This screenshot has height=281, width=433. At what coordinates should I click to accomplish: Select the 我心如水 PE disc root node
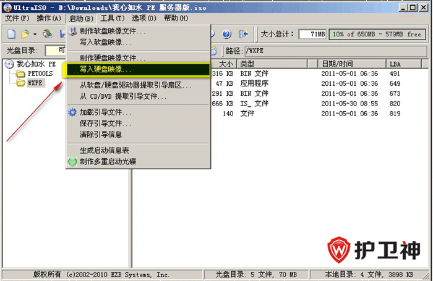[36, 64]
